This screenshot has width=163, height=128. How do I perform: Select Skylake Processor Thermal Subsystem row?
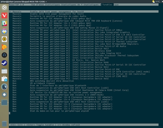click(x=84, y=55)
